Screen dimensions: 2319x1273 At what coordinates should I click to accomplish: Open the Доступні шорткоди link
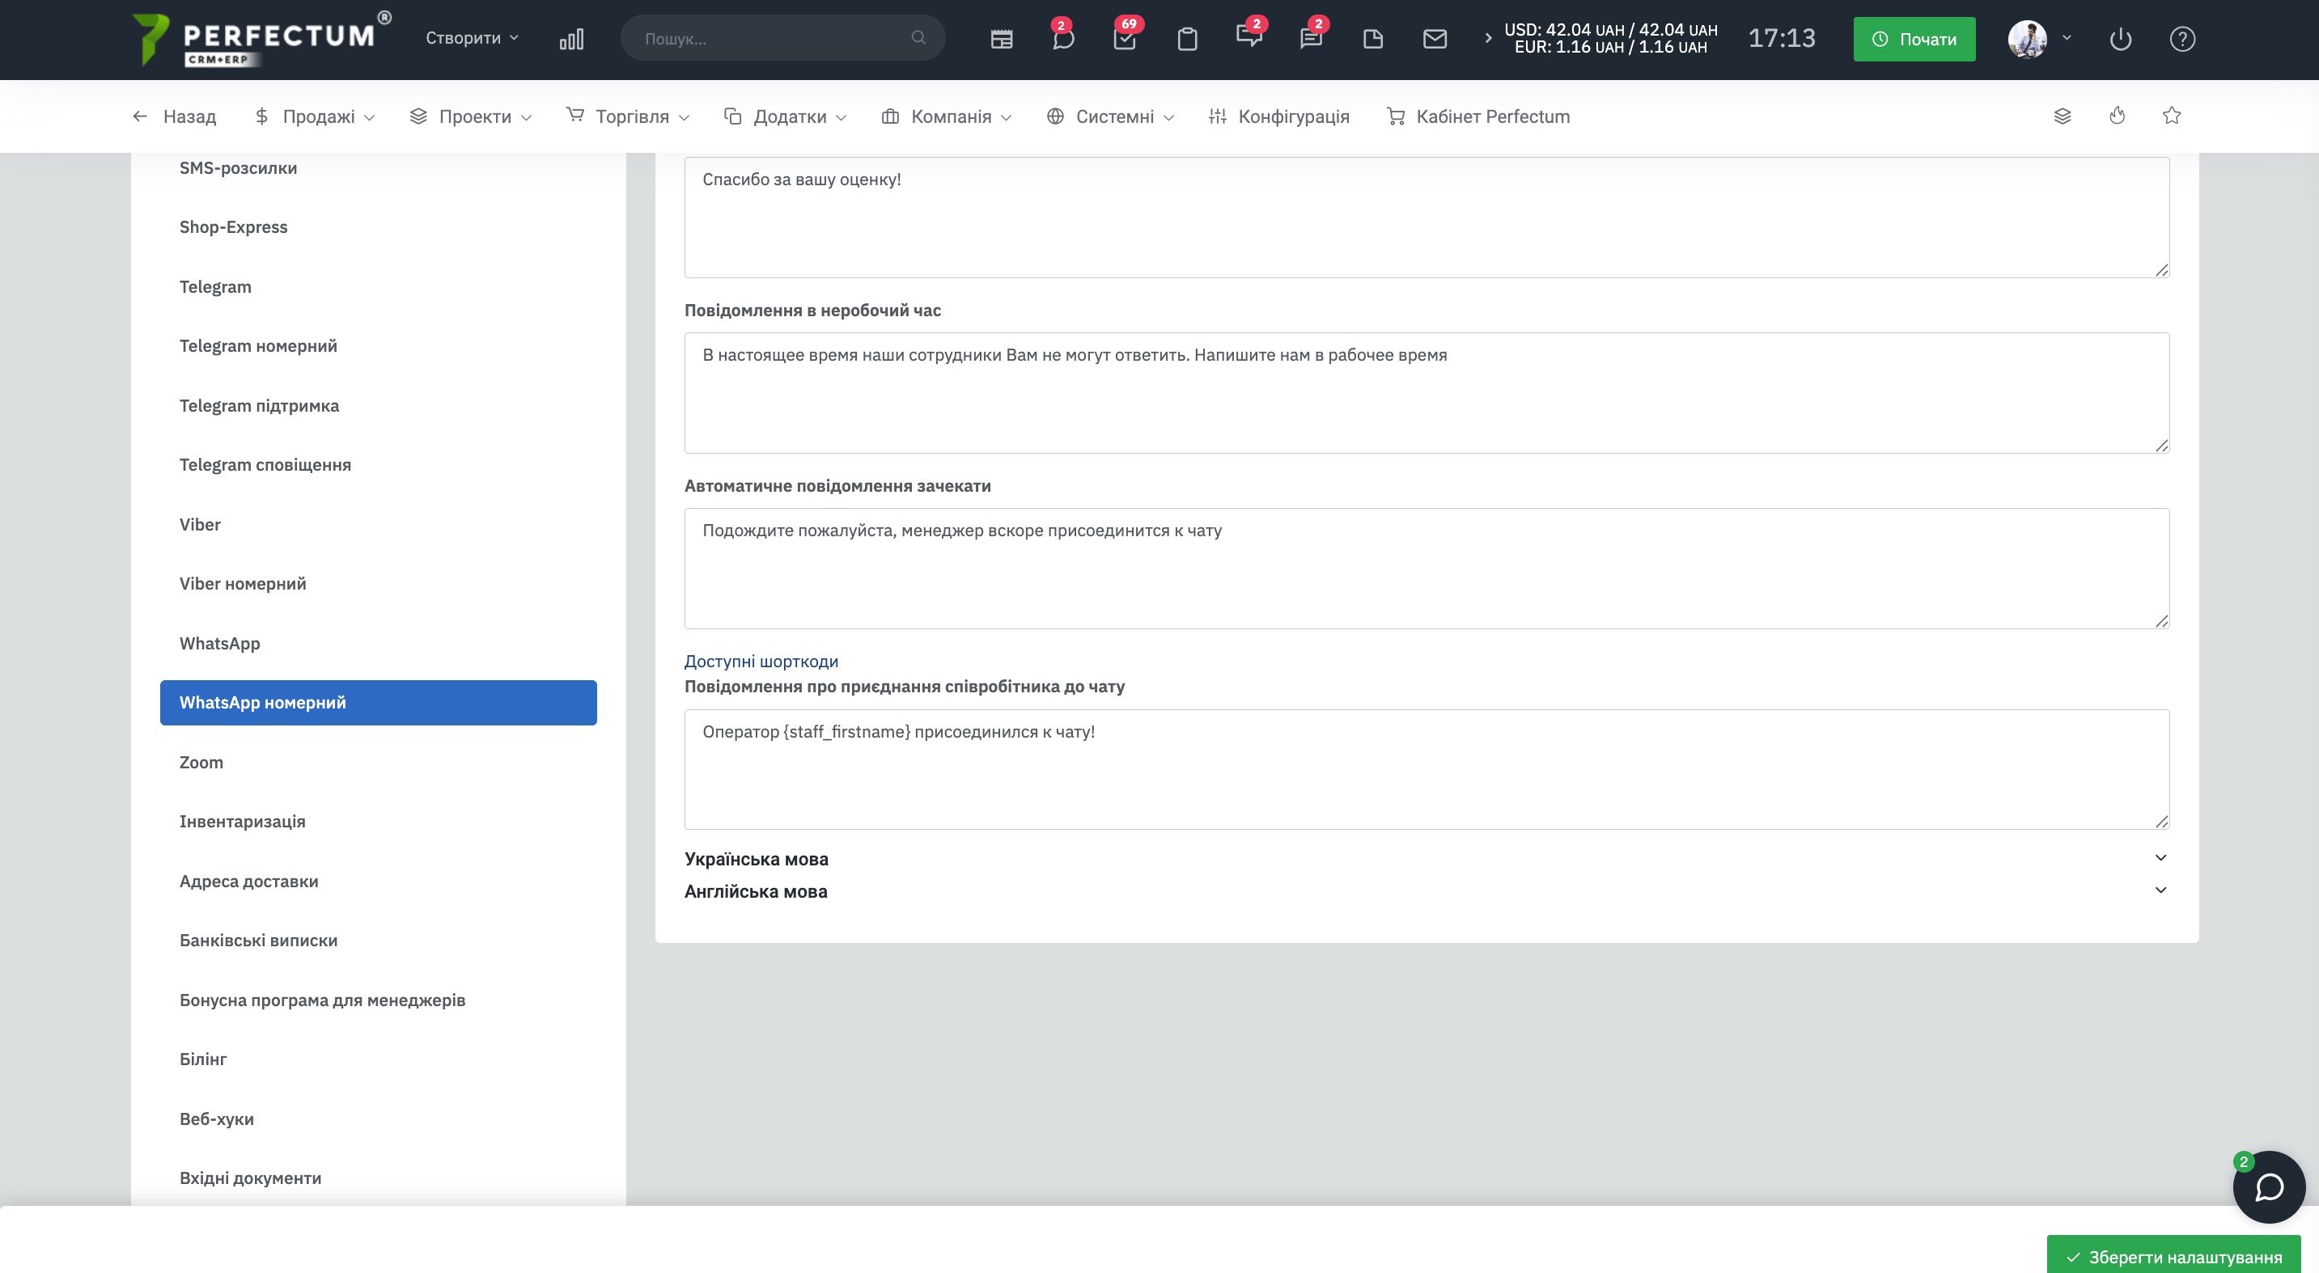click(x=761, y=662)
